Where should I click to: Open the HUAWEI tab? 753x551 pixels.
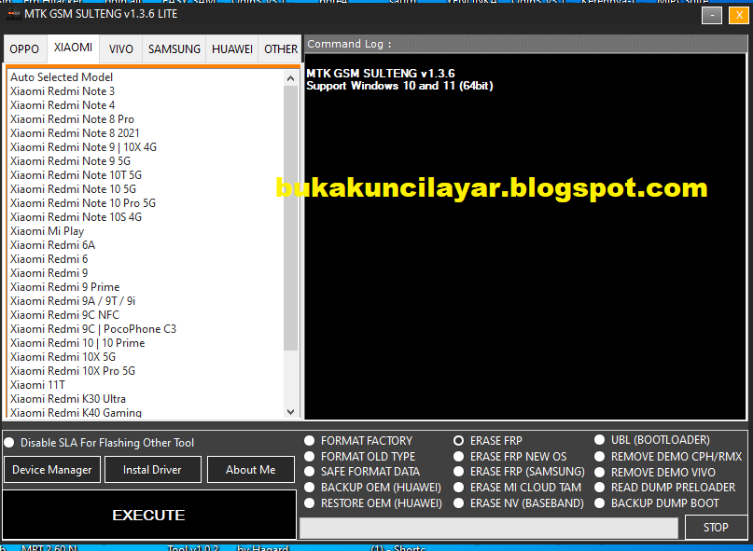pyautogui.click(x=232, y=49)
